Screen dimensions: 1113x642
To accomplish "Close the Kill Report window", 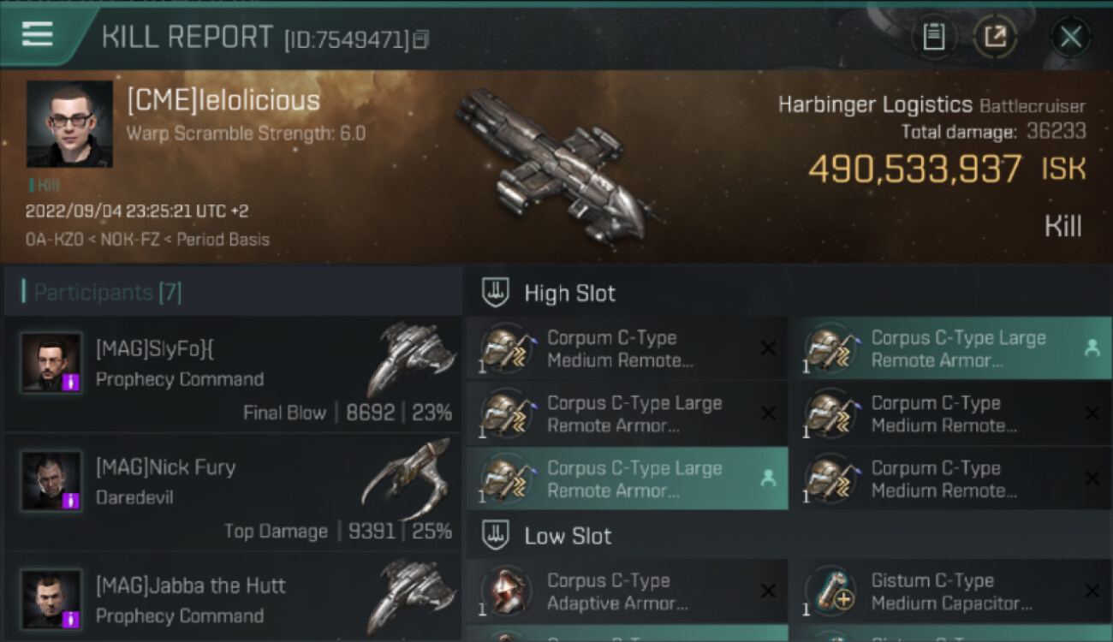I will pos(1070,37).
